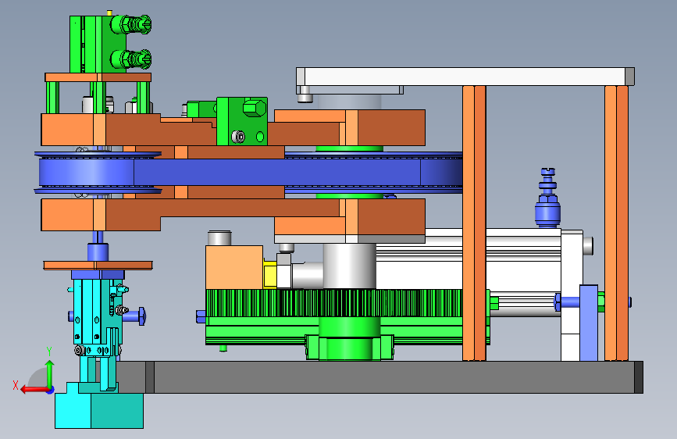The width and height of the screenshot is (677, 439).
Task: Select the blue vertical bracket plate near base
Action: (x=589, y=323)
